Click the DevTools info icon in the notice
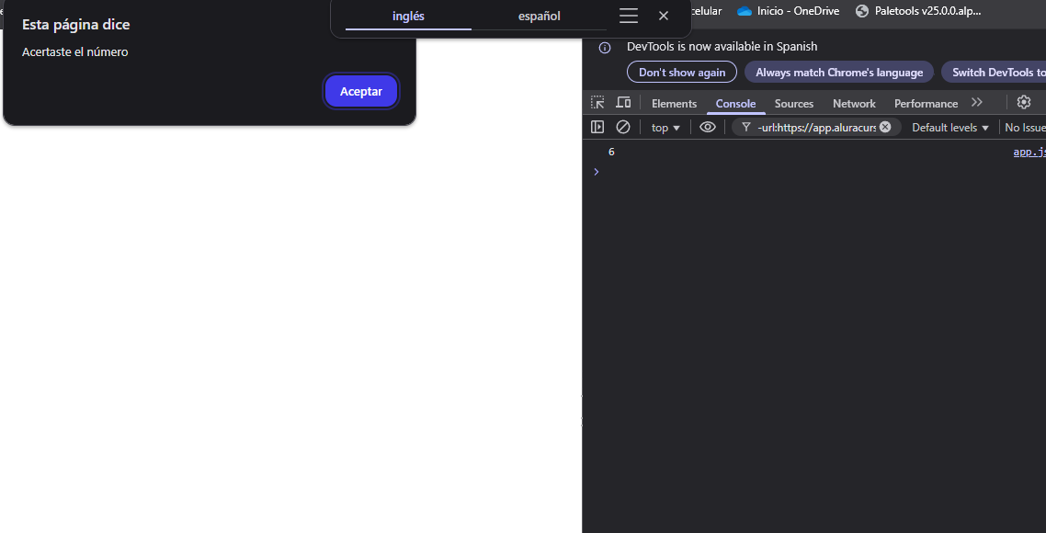The image size is (1046, 533). click(x=605, y=48)
